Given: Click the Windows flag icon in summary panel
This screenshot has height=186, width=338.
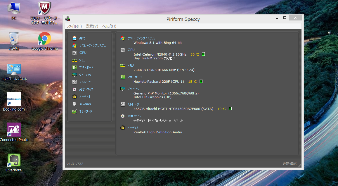Looking at the screenshot, I should pos(123,38).
